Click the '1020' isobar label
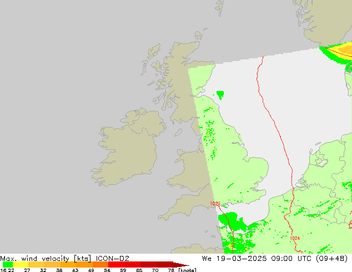The height and width of the screenshot is (272, 352). [x=215, y=204]
